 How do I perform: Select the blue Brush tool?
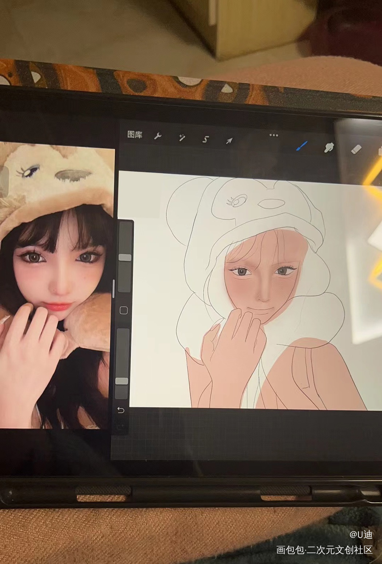click(x=302, y=146)
